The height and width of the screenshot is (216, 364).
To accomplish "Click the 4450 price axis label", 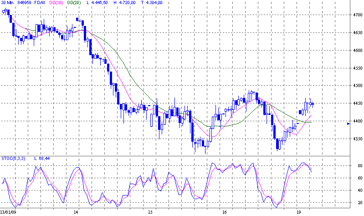I will point(358,103).
